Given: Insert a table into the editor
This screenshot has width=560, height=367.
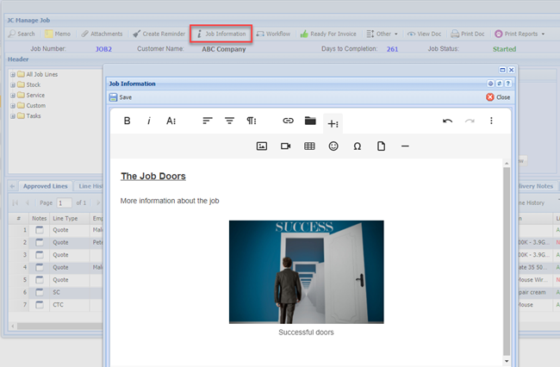Looking at the screenshot, I should [x=309, y=146].
